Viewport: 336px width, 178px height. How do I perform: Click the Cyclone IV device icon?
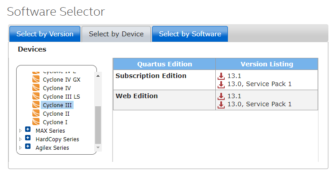pyautogui.click(x=36, y=88)
